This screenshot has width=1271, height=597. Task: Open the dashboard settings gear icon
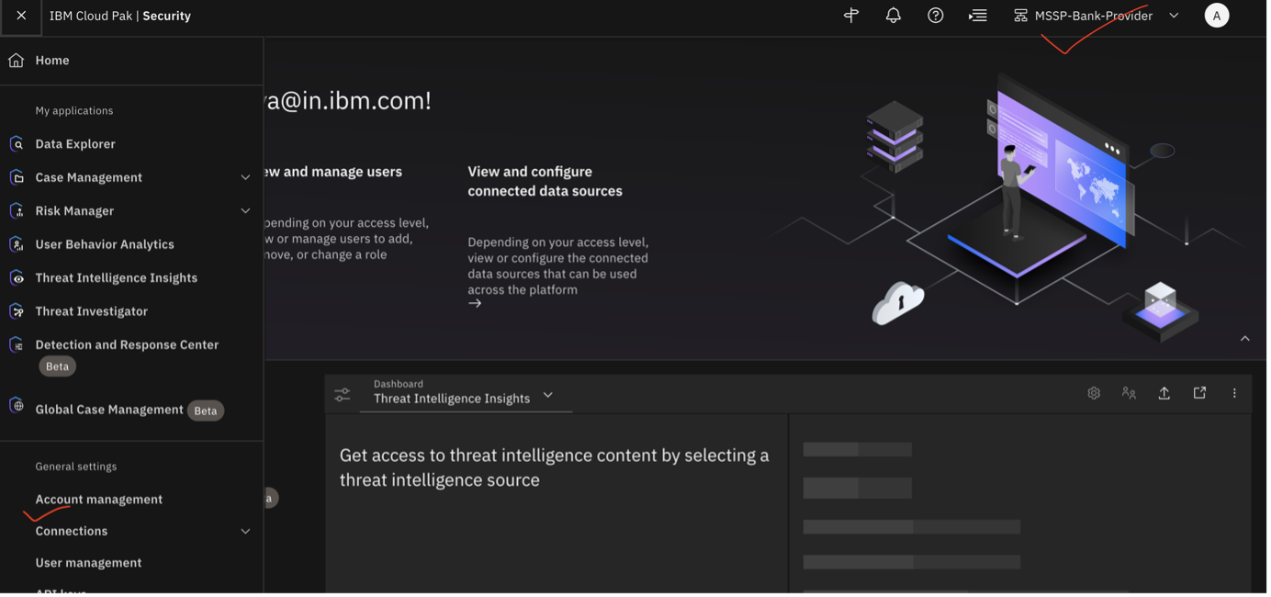click(x=1093, y=392)
